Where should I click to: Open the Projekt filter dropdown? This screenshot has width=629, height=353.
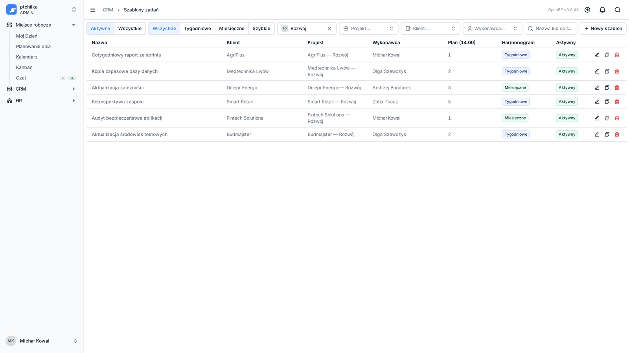coord(368,29)
